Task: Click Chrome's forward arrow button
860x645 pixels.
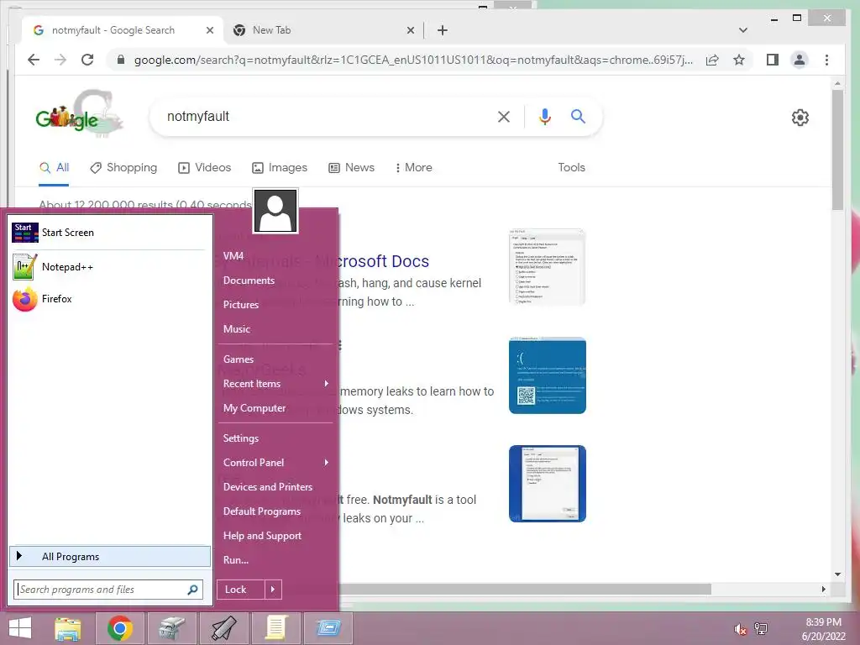Action: pos(60,60)
